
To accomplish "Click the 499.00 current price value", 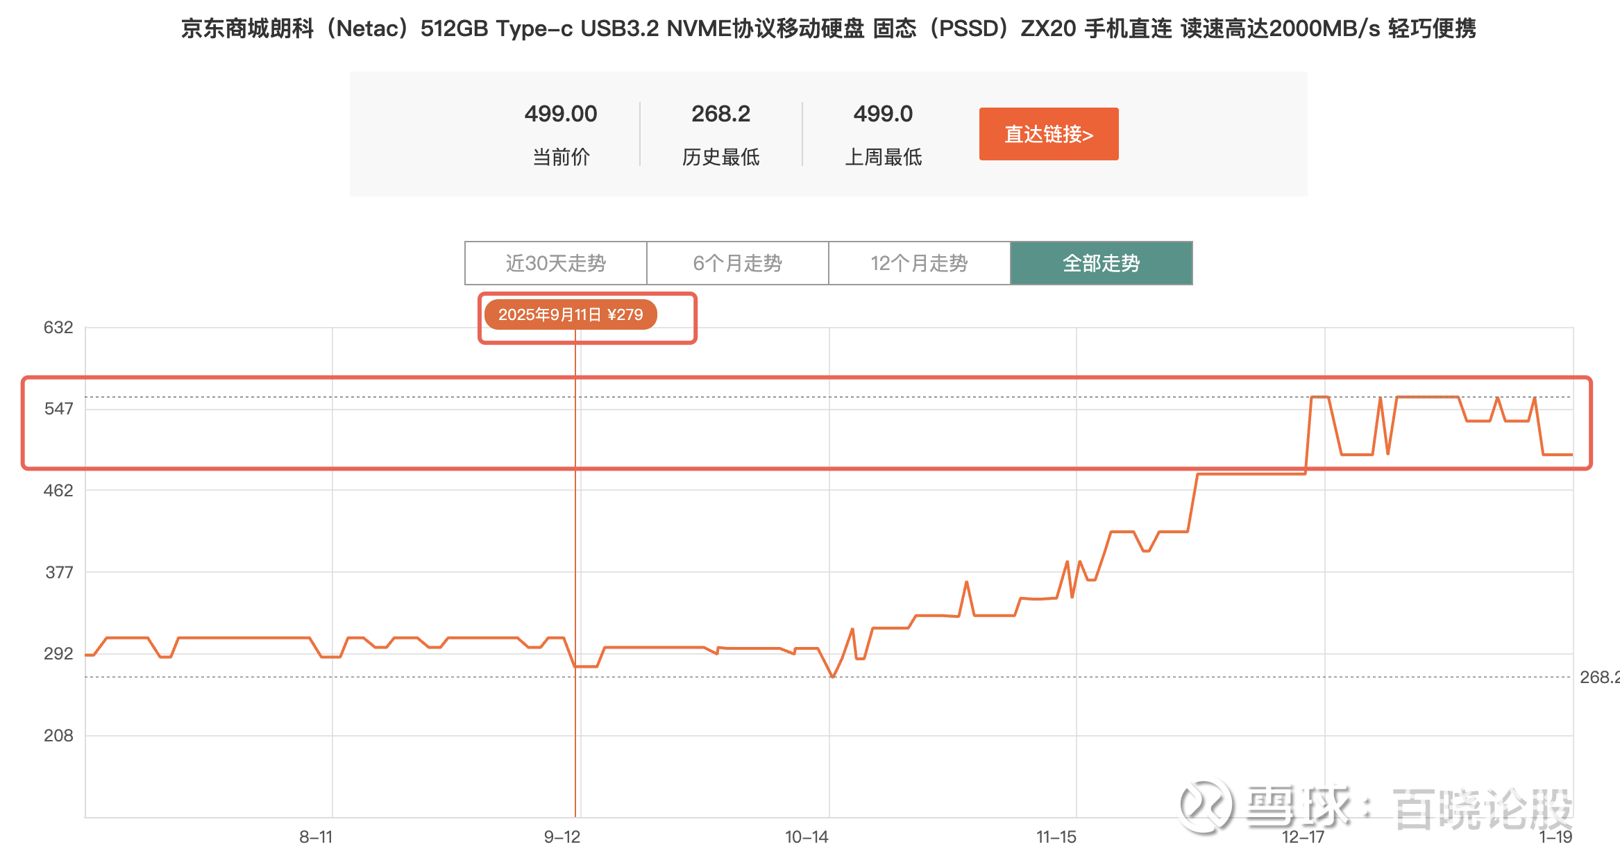I will (560, 114).
